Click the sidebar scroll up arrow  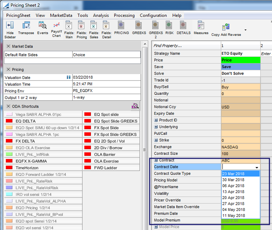coord(145,44)
